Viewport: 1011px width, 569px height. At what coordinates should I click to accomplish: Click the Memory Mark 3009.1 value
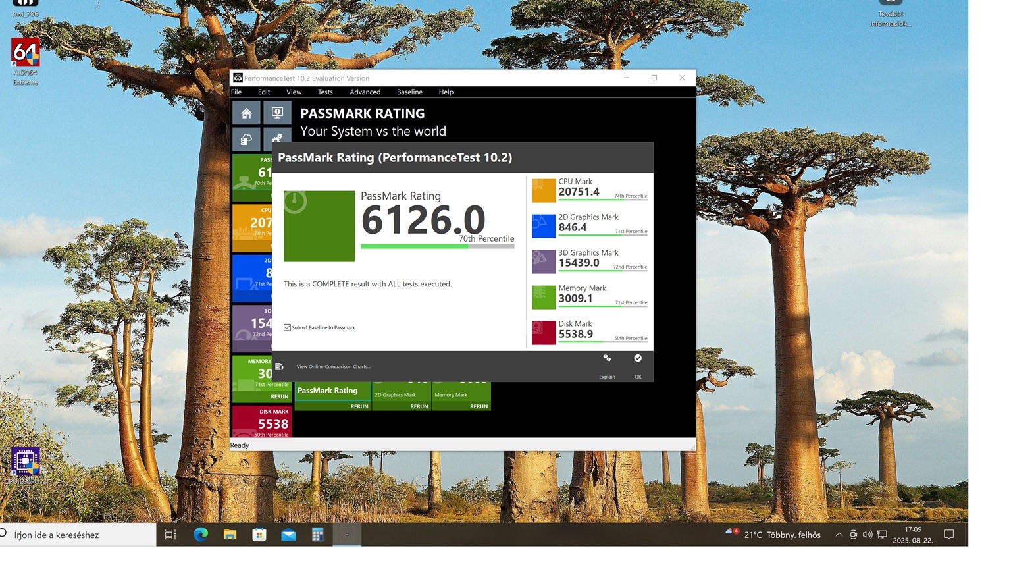click(x=576, y=298)
